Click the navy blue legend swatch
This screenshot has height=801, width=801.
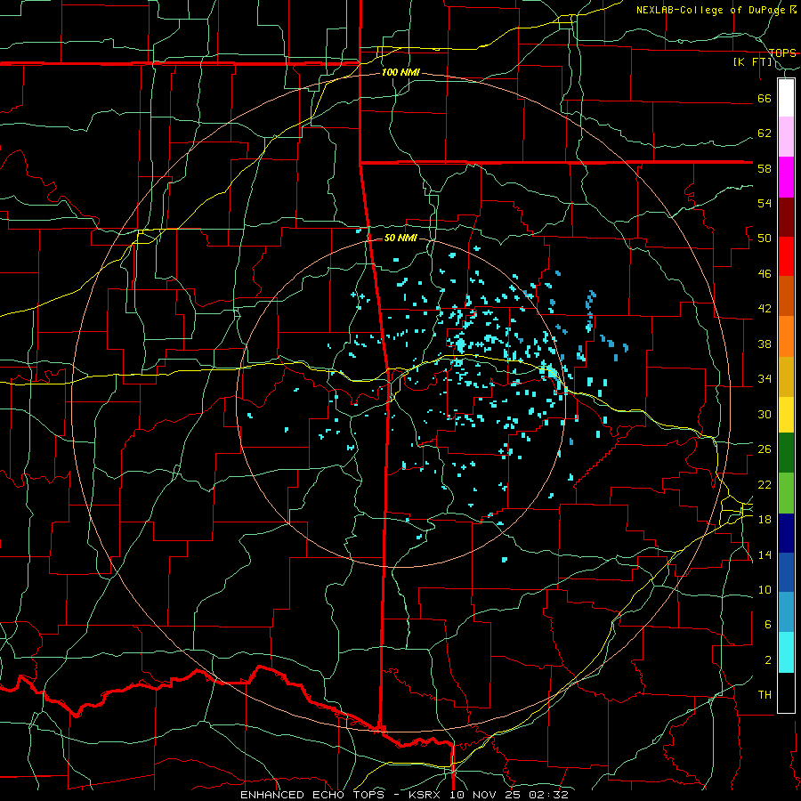(x=786, y=533)
